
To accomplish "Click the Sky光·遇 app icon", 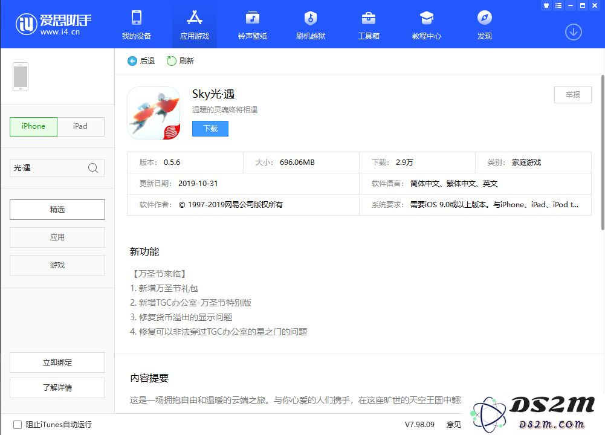I will click(154, 112).
